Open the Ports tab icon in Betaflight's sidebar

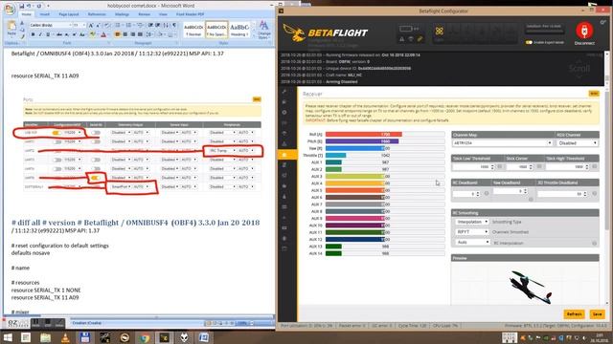(284, 102)
